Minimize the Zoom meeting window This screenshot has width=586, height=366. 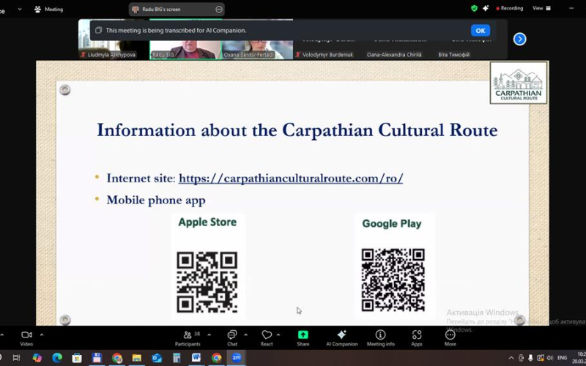(x=571, y=8)
